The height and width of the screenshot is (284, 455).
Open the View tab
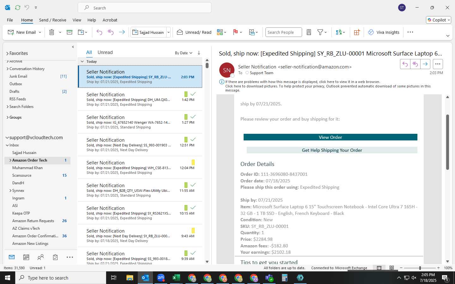[x=77, y=20]
